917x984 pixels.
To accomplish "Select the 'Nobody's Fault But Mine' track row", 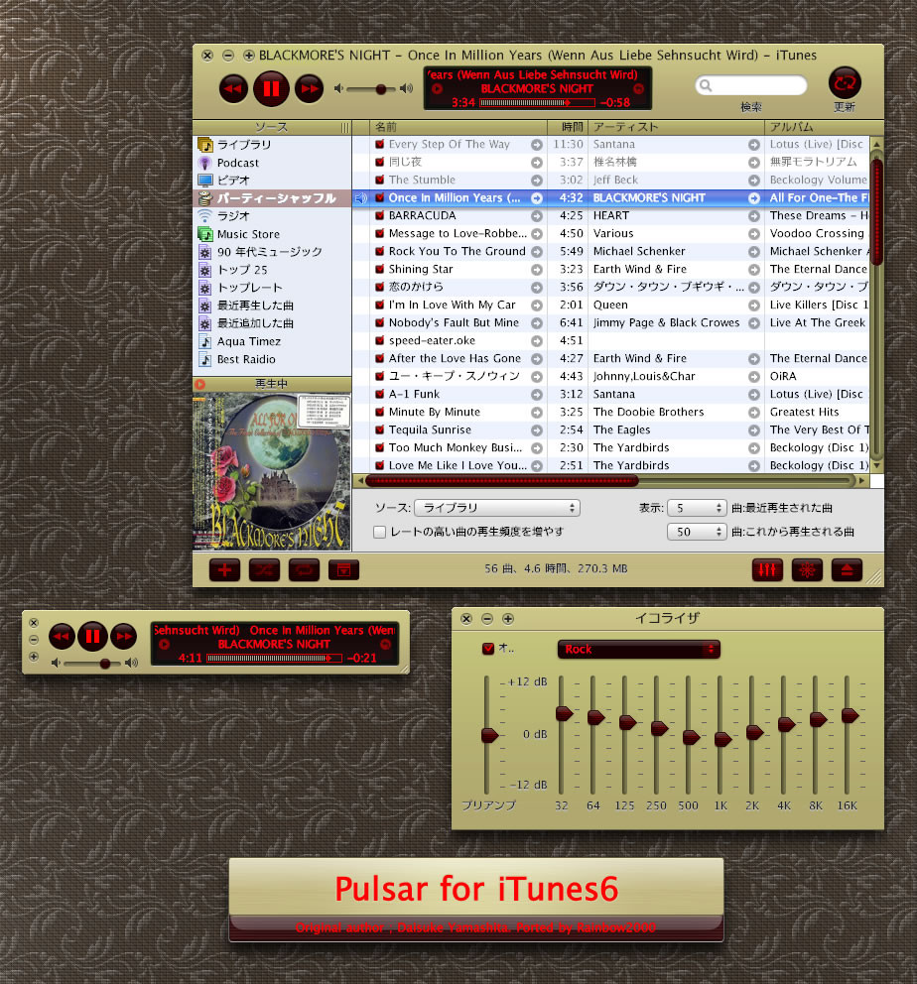I will [610, 323].
